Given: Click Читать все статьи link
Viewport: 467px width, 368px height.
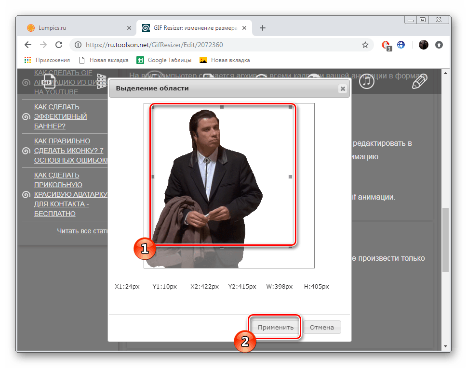Looking at the screenshot, I should pos(82,231).
